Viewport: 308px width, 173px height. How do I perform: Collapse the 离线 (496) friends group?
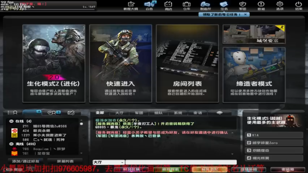12,144
